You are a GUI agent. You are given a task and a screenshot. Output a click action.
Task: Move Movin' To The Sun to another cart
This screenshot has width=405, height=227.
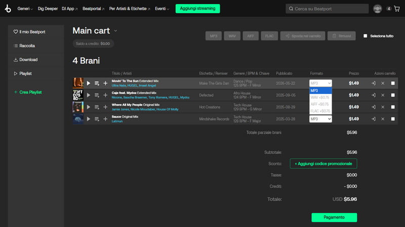[374, 83]
